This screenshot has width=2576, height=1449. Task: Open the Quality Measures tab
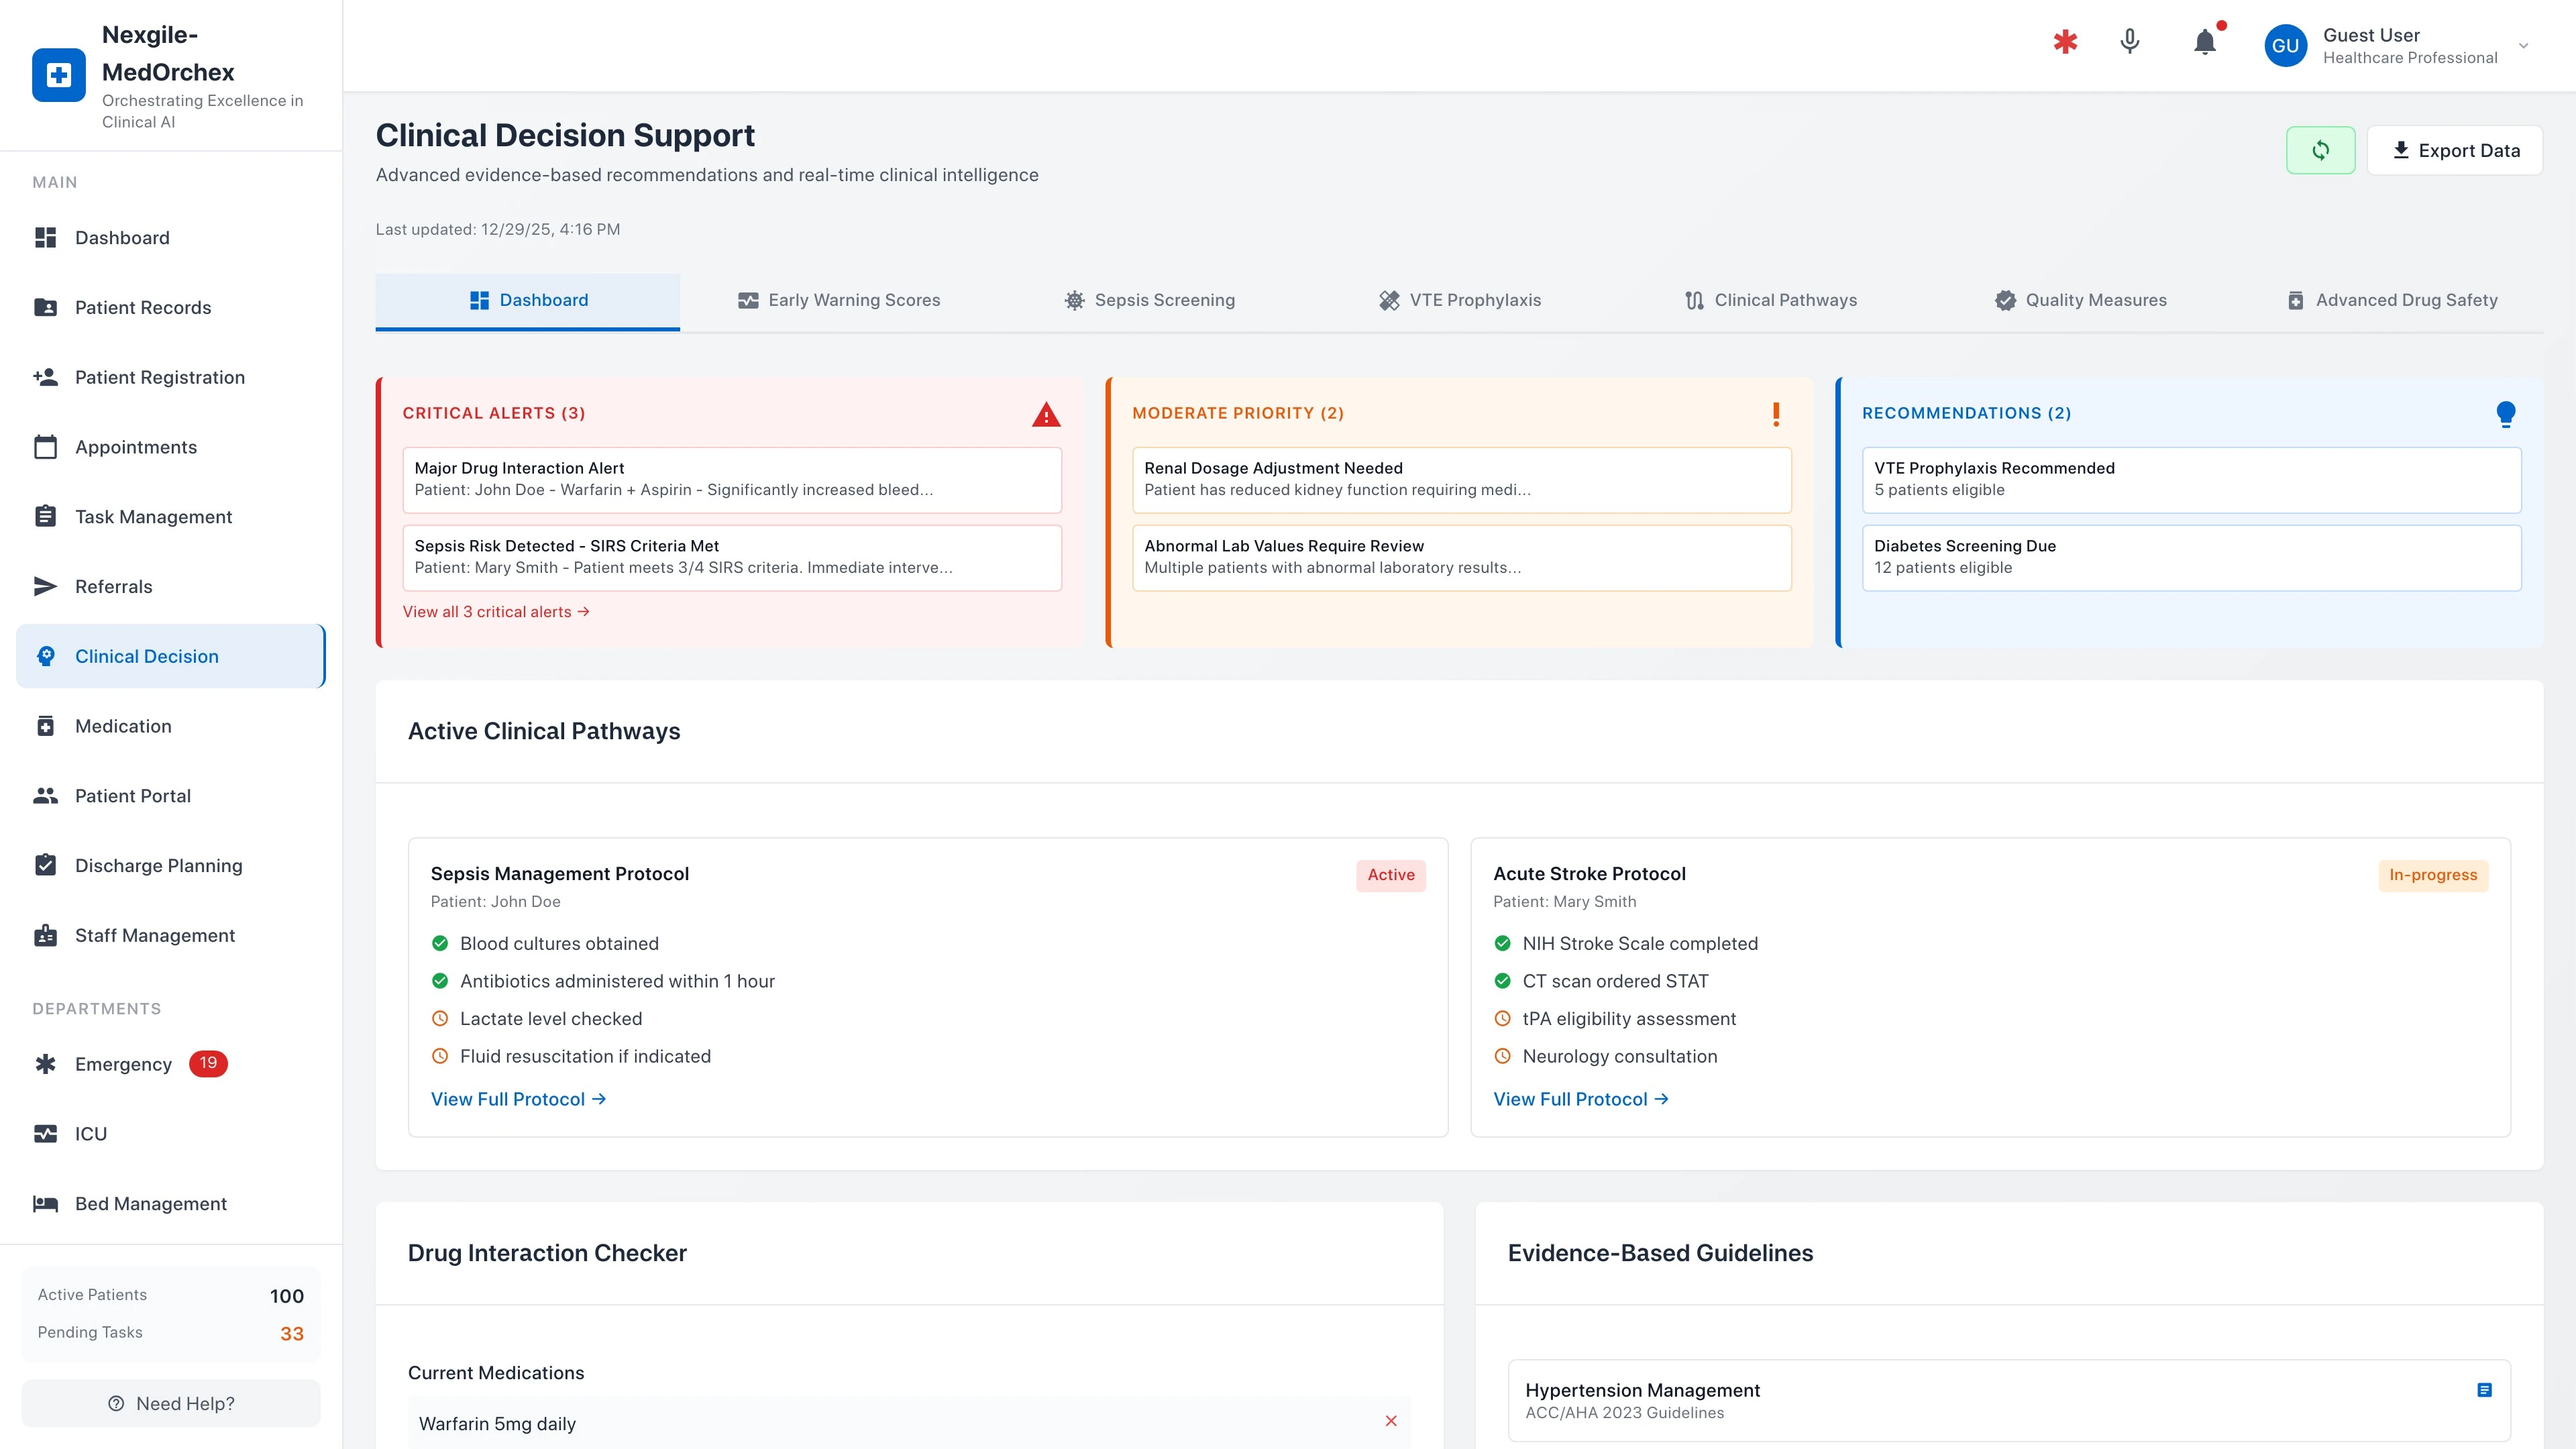point(2080,300)
